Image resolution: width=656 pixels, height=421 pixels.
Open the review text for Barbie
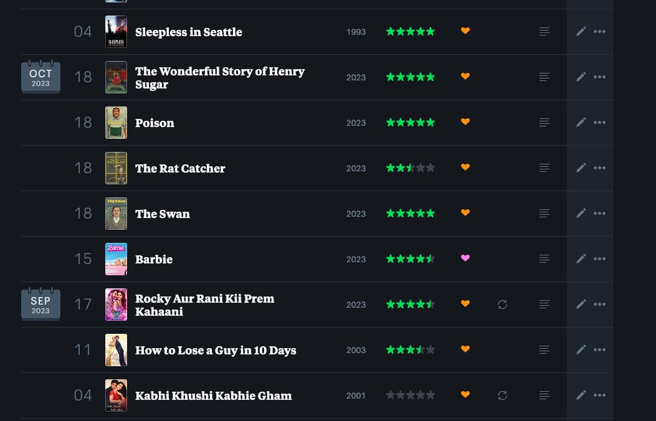(544, 259)
